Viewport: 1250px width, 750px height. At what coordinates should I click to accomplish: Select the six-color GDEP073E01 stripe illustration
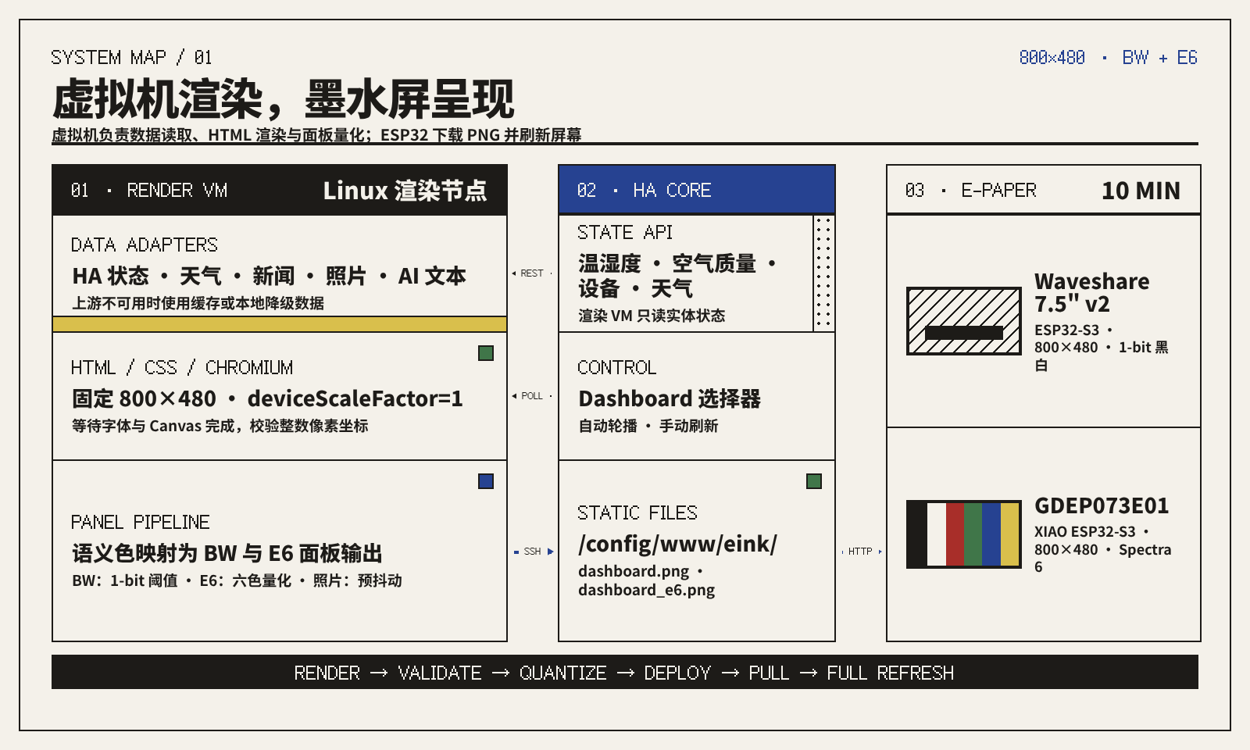tap(964, 534)
